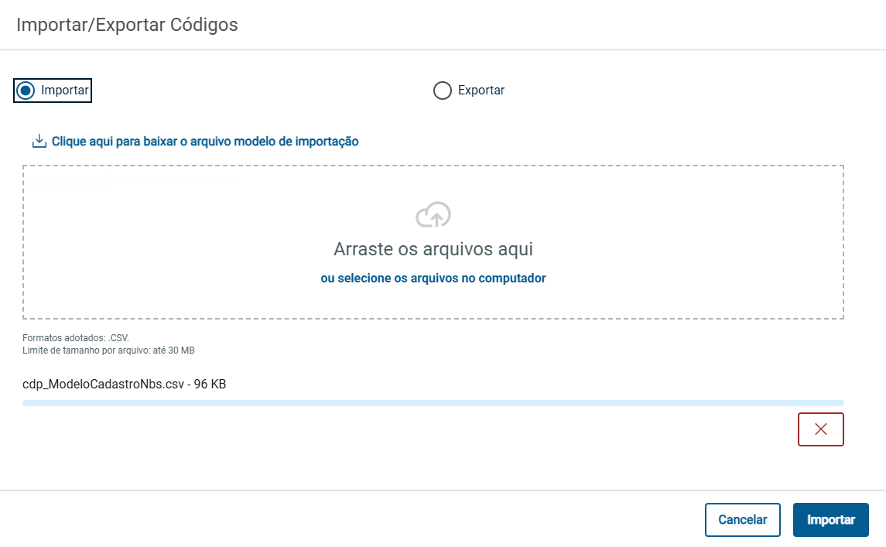
Task: Click the 'Importar/Exportar Códigos' dialog title
Action: pos(127,25)
